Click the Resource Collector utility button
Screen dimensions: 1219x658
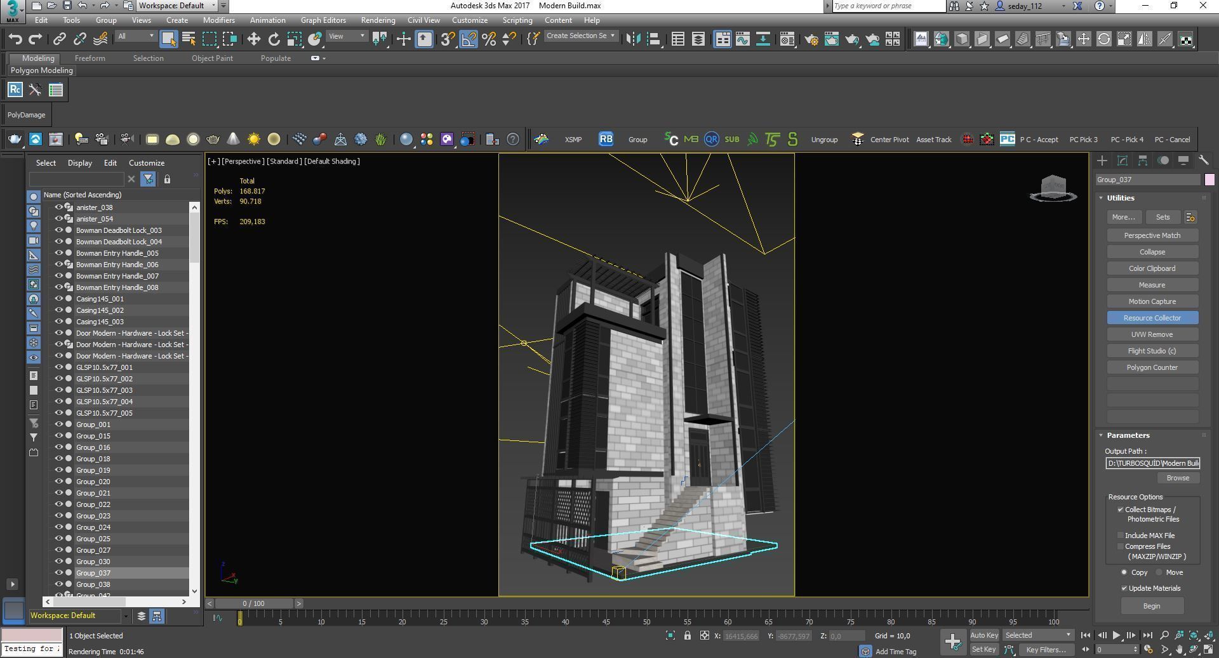pos(1152,318)
